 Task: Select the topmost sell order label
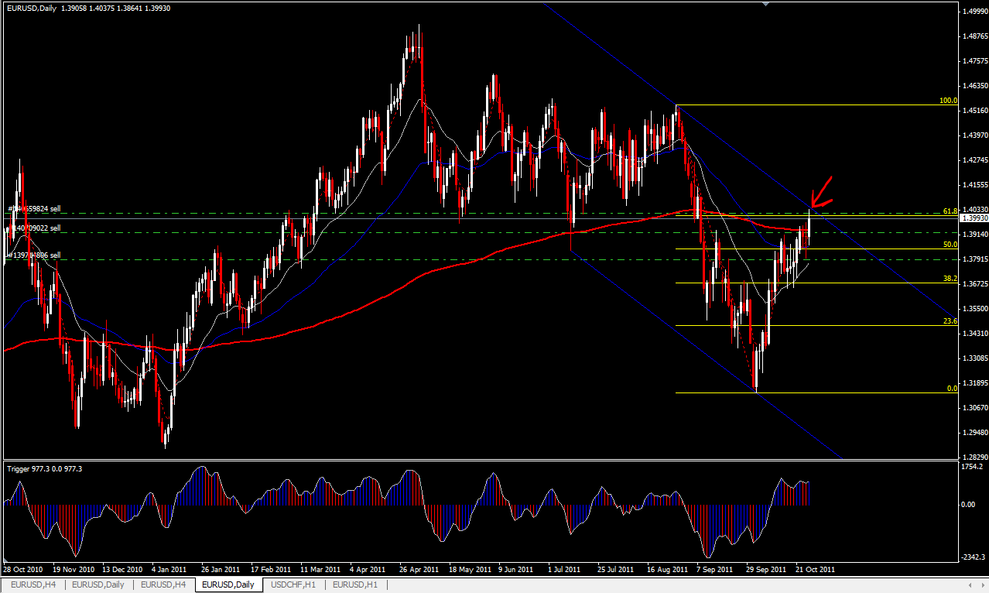(x=35, y=209)
